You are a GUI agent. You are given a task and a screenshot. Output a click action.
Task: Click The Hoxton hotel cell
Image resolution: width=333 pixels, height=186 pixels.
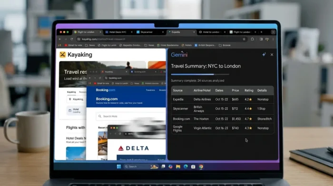pos(201,119)
